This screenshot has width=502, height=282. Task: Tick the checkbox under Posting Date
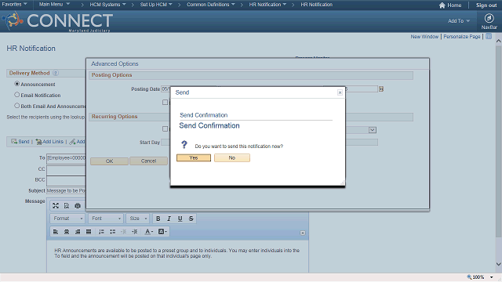point(165,103)
